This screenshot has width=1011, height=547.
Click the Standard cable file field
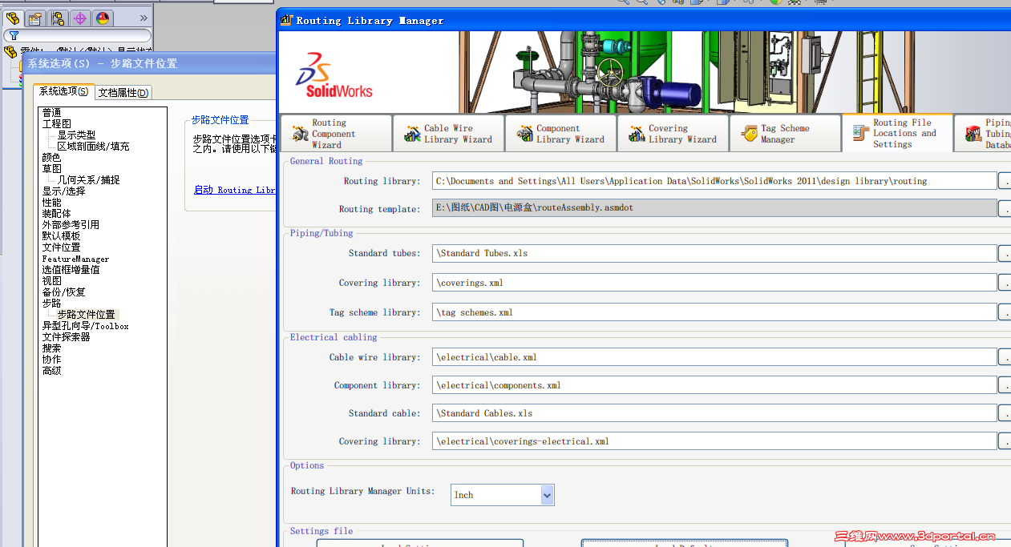click(x=714, y=413)
